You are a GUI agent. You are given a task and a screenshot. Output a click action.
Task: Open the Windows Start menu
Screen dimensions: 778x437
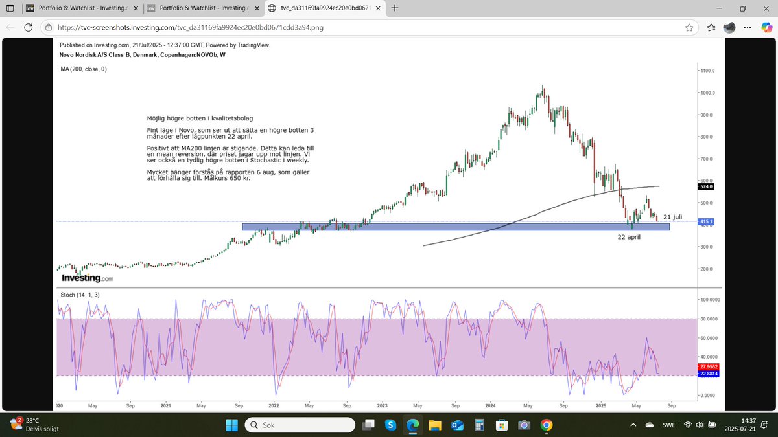pos(231,425)
